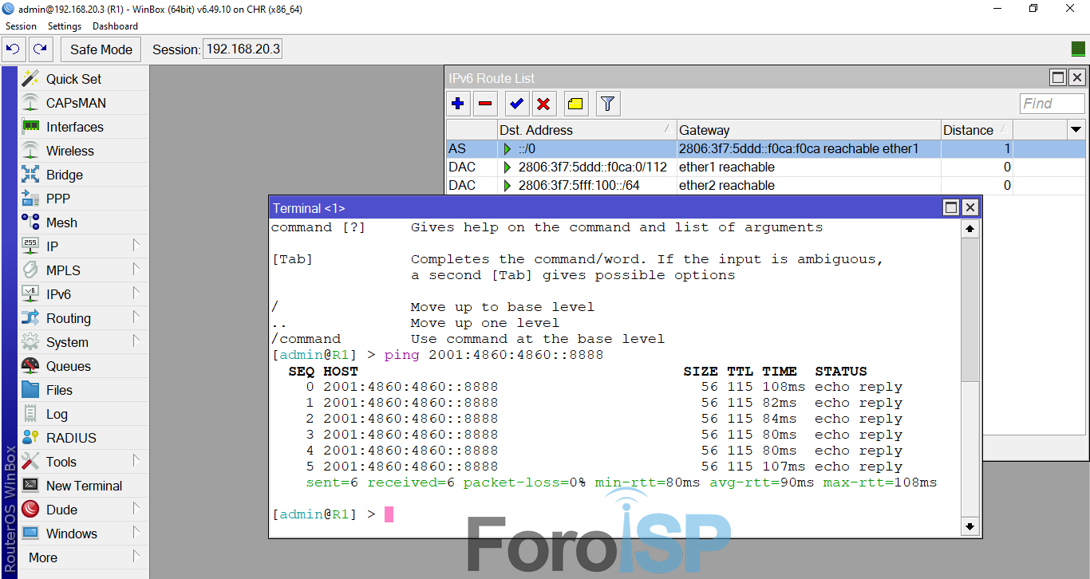Image resolution: width=1090 pixels, height=579 pixels.
Task: Click the redo arrow in toolbar
Action: 41,49
